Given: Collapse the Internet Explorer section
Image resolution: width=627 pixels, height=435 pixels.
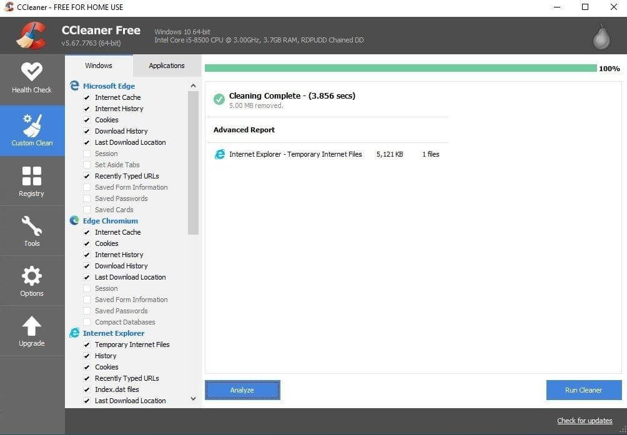Looking at the screenshot, I should [x=113, y=333].
